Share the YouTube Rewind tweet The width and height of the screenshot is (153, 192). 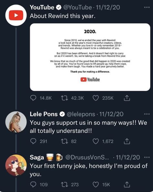pos(127,98)
